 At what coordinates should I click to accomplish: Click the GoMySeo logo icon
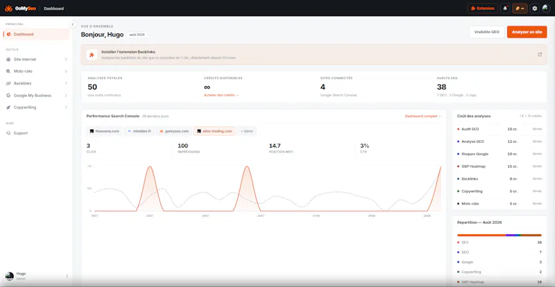(x=8, y=8)
